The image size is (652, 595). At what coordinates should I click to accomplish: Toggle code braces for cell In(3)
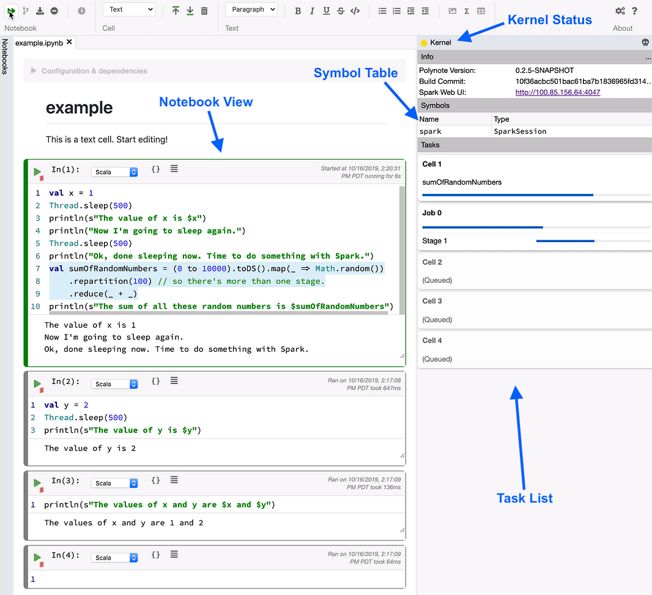[x=155, y=480]
